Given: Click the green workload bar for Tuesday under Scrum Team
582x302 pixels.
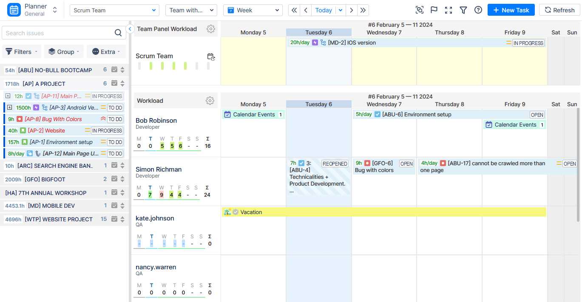Looking at the screenshot, I should 151,65.
